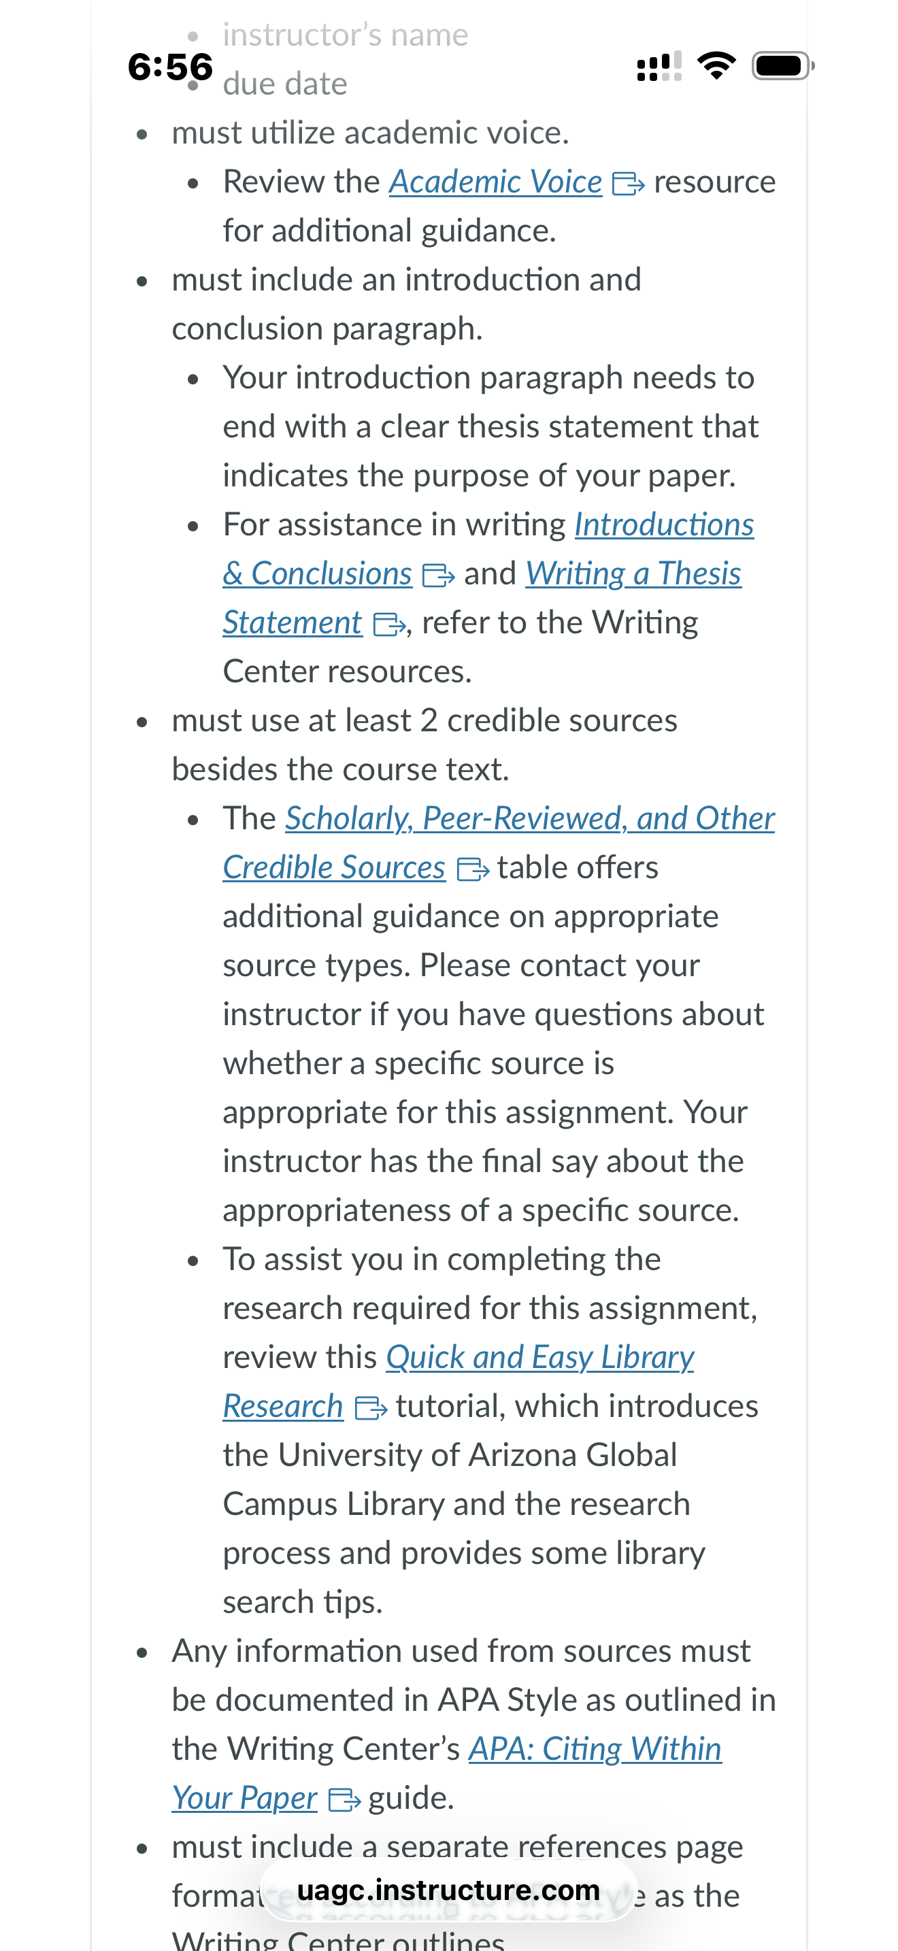
Task: Tap the 6:56 clock in status bar
Action: click(x=170, y=67)
